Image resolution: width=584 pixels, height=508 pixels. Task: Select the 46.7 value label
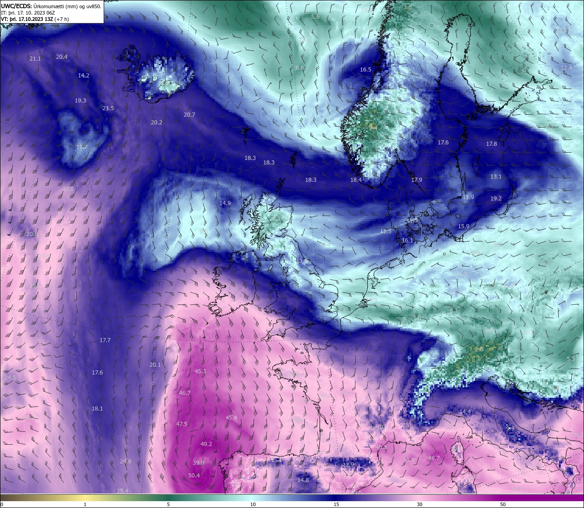coord(185,393)
